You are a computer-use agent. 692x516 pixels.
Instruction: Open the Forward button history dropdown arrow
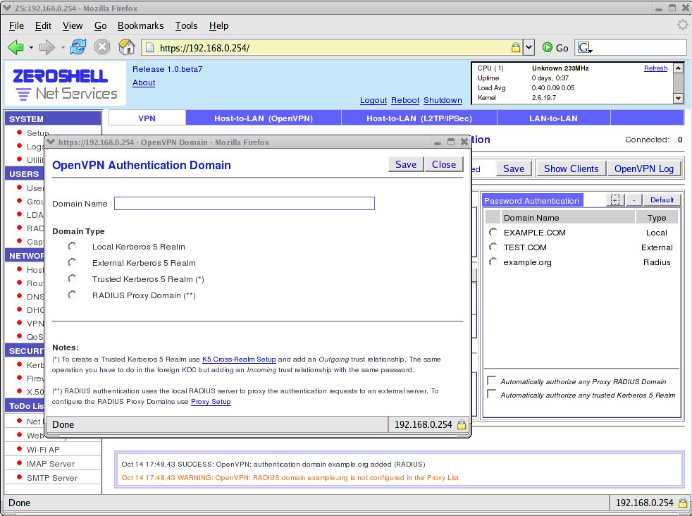coord(63,47)
